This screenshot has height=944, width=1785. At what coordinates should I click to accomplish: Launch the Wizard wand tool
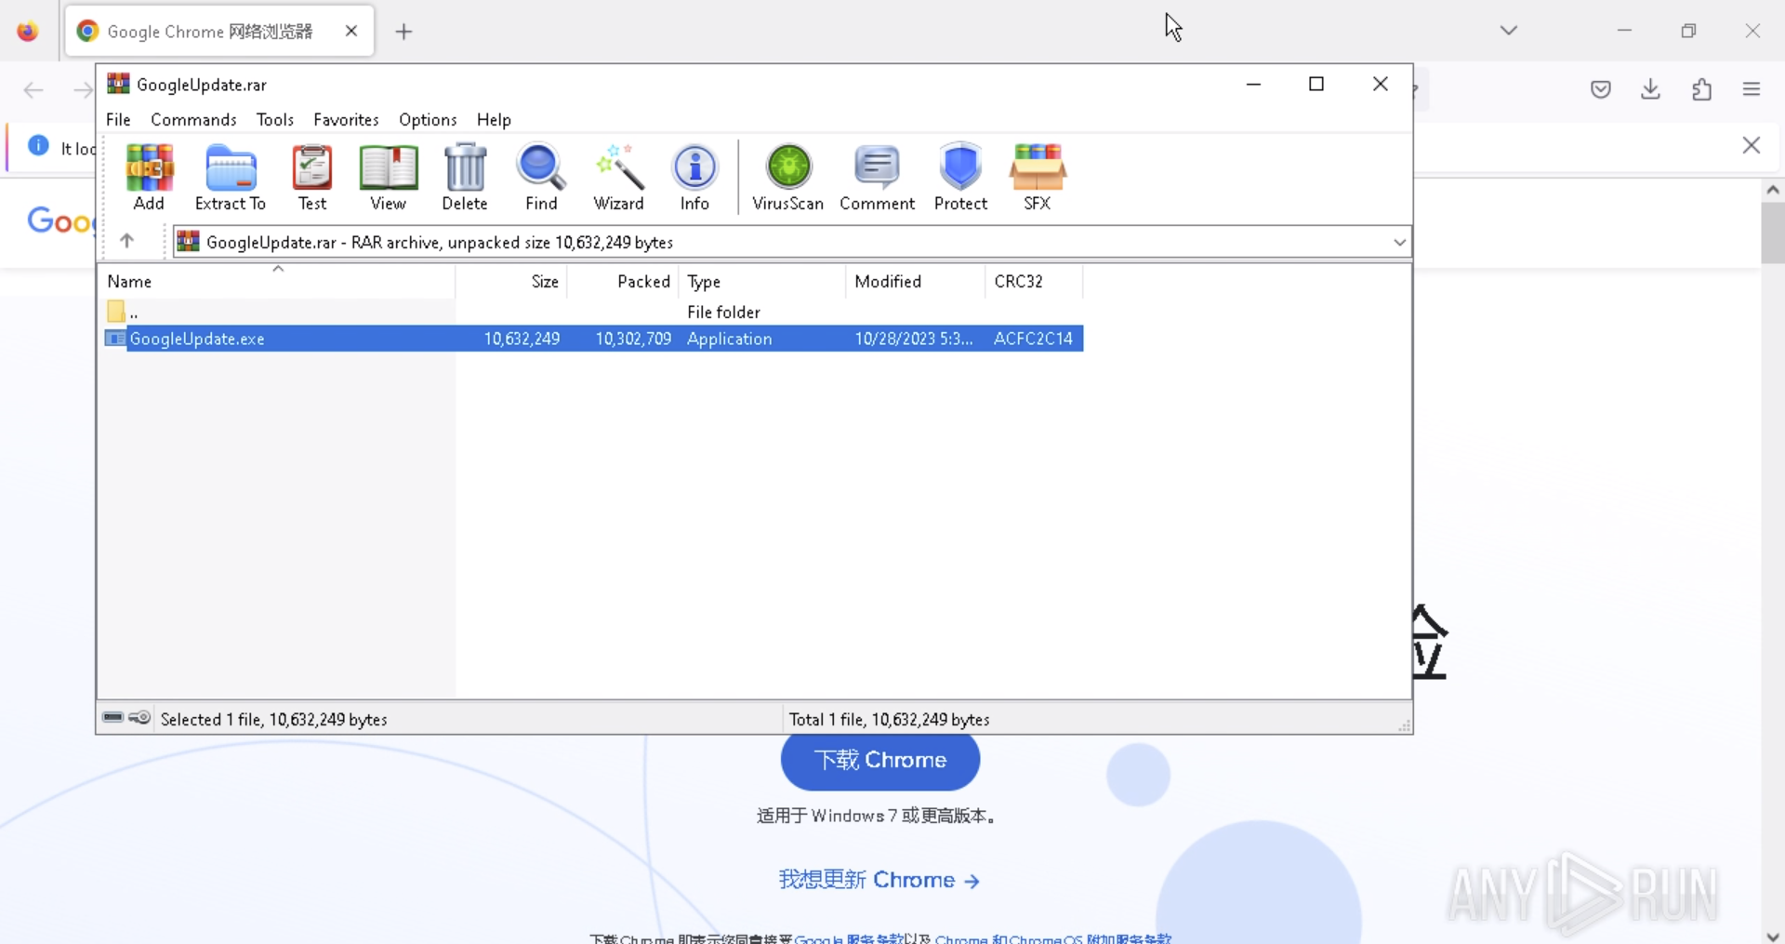pyautogui.click(x=618, y=177)
